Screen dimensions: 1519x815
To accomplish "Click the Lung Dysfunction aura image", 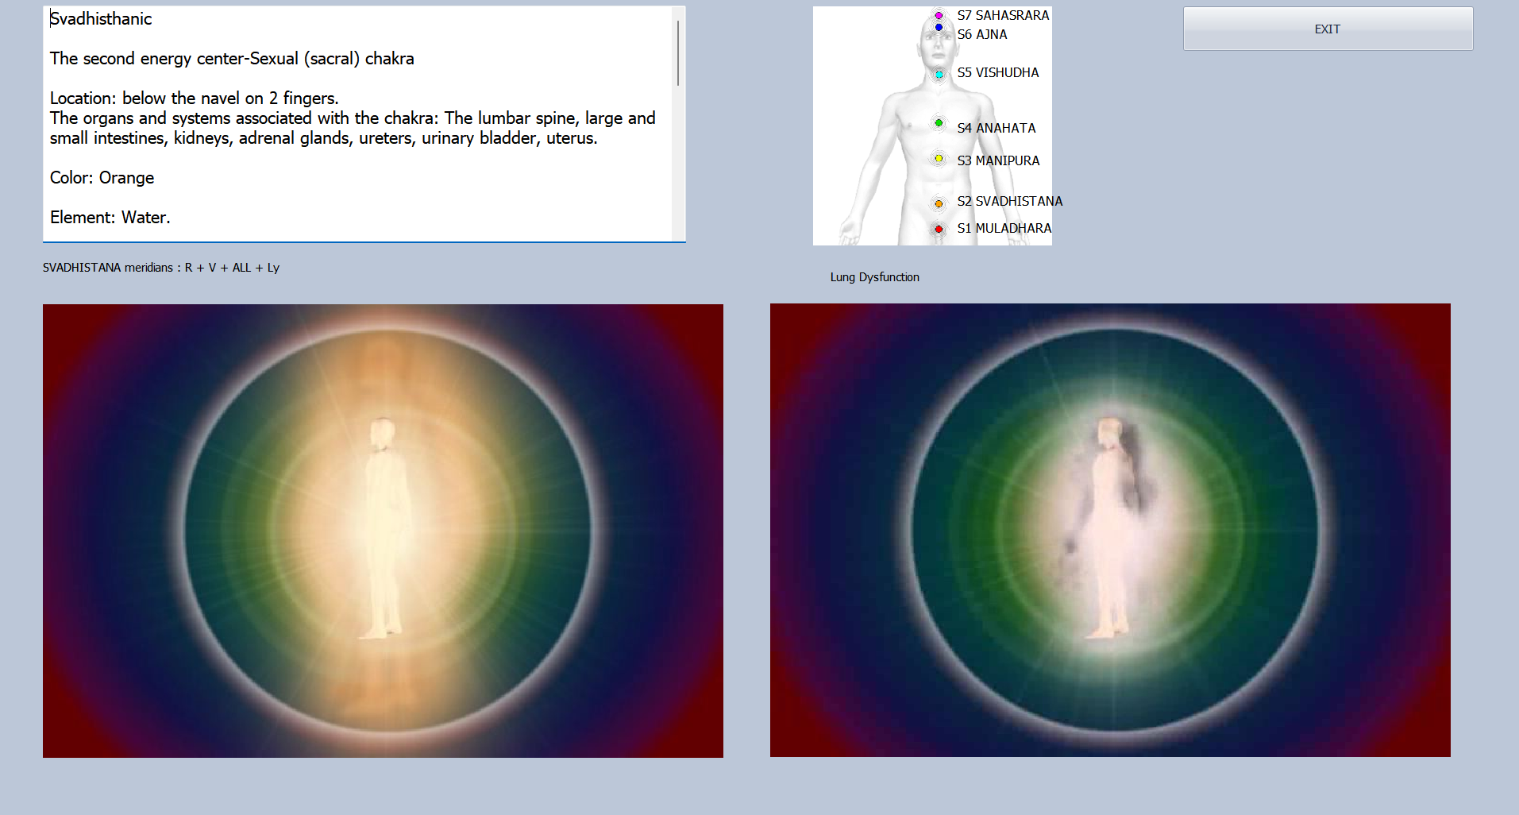I will 1110,530.
